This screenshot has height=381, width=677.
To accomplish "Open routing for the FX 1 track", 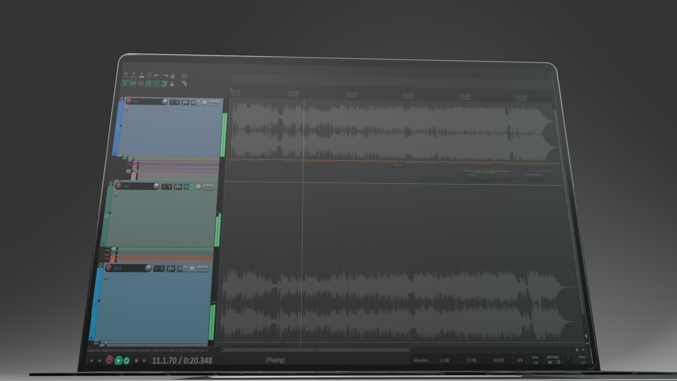I will pos(178,187).
